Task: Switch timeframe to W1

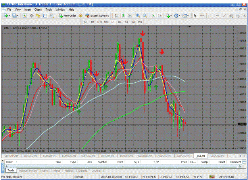Action: coord(133,22)
